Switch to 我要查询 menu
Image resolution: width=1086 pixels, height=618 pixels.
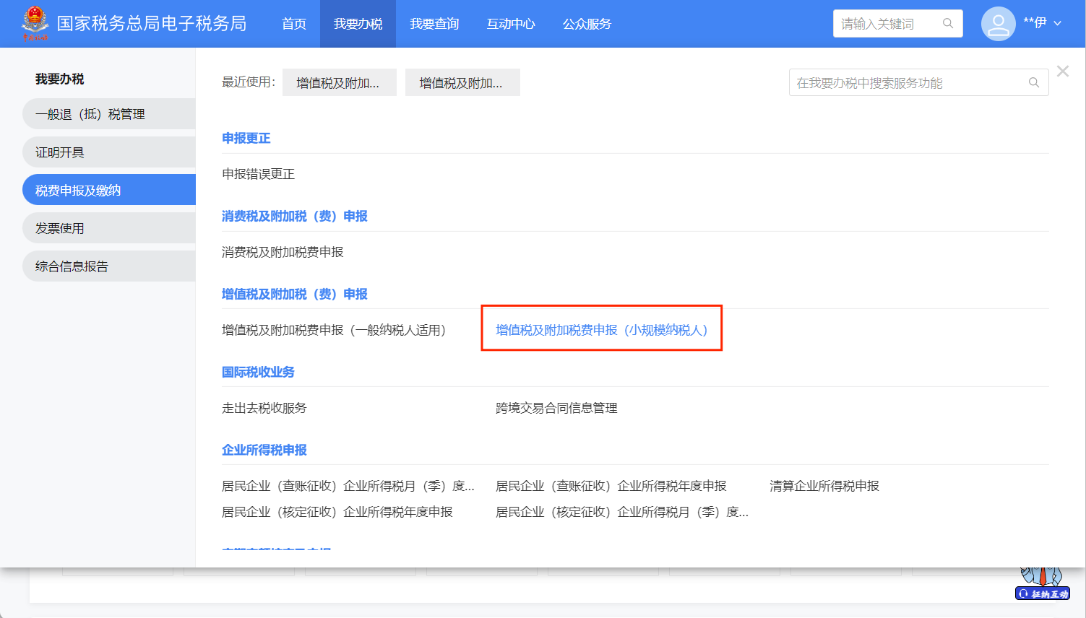[434, 24]
